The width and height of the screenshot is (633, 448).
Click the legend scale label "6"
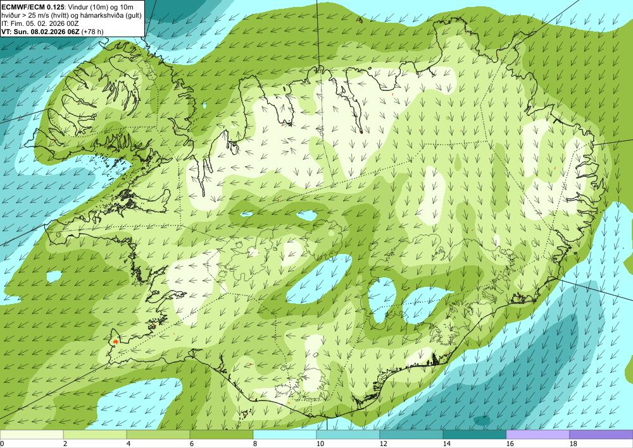coord(192,444)
